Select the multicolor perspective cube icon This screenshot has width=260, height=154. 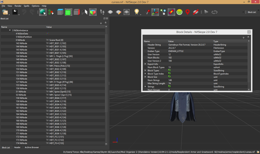click(93, 12)
